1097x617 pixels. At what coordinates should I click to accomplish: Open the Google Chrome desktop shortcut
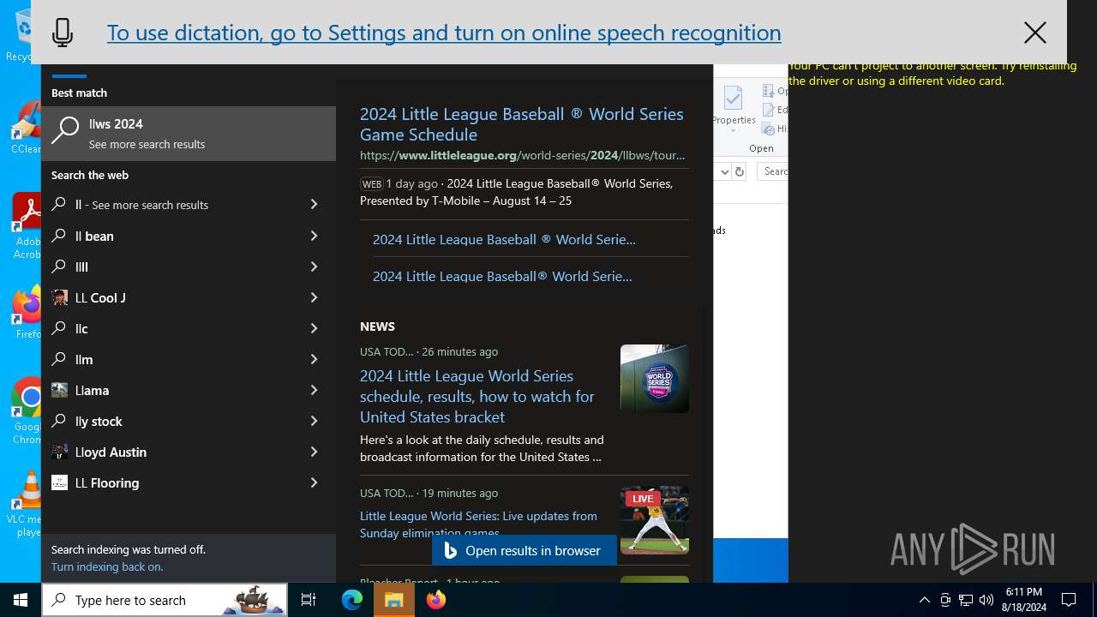pyautogui.click(x=28, y=411)
